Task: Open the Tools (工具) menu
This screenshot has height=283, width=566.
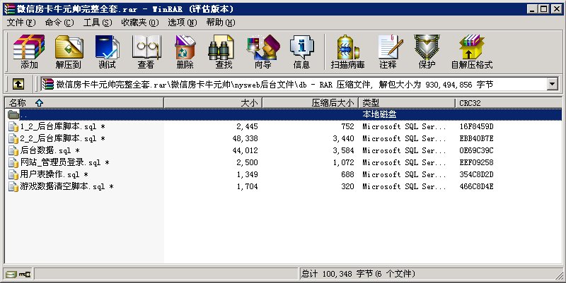Action: (98, 23)
